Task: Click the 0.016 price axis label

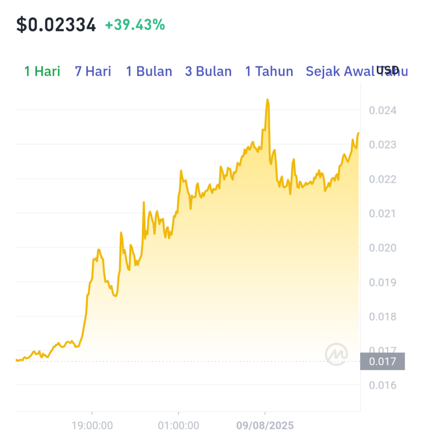Action: pyautogui.click(x=383, y=385)
